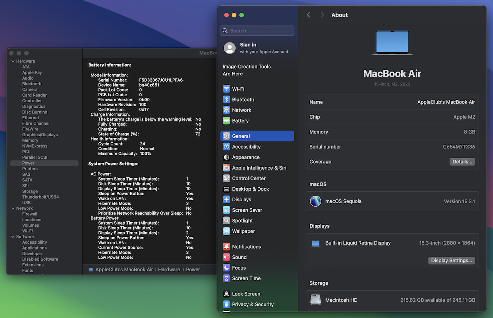Select Memory in System Information sidebar
493x318 pixels.
coord(30,141)
